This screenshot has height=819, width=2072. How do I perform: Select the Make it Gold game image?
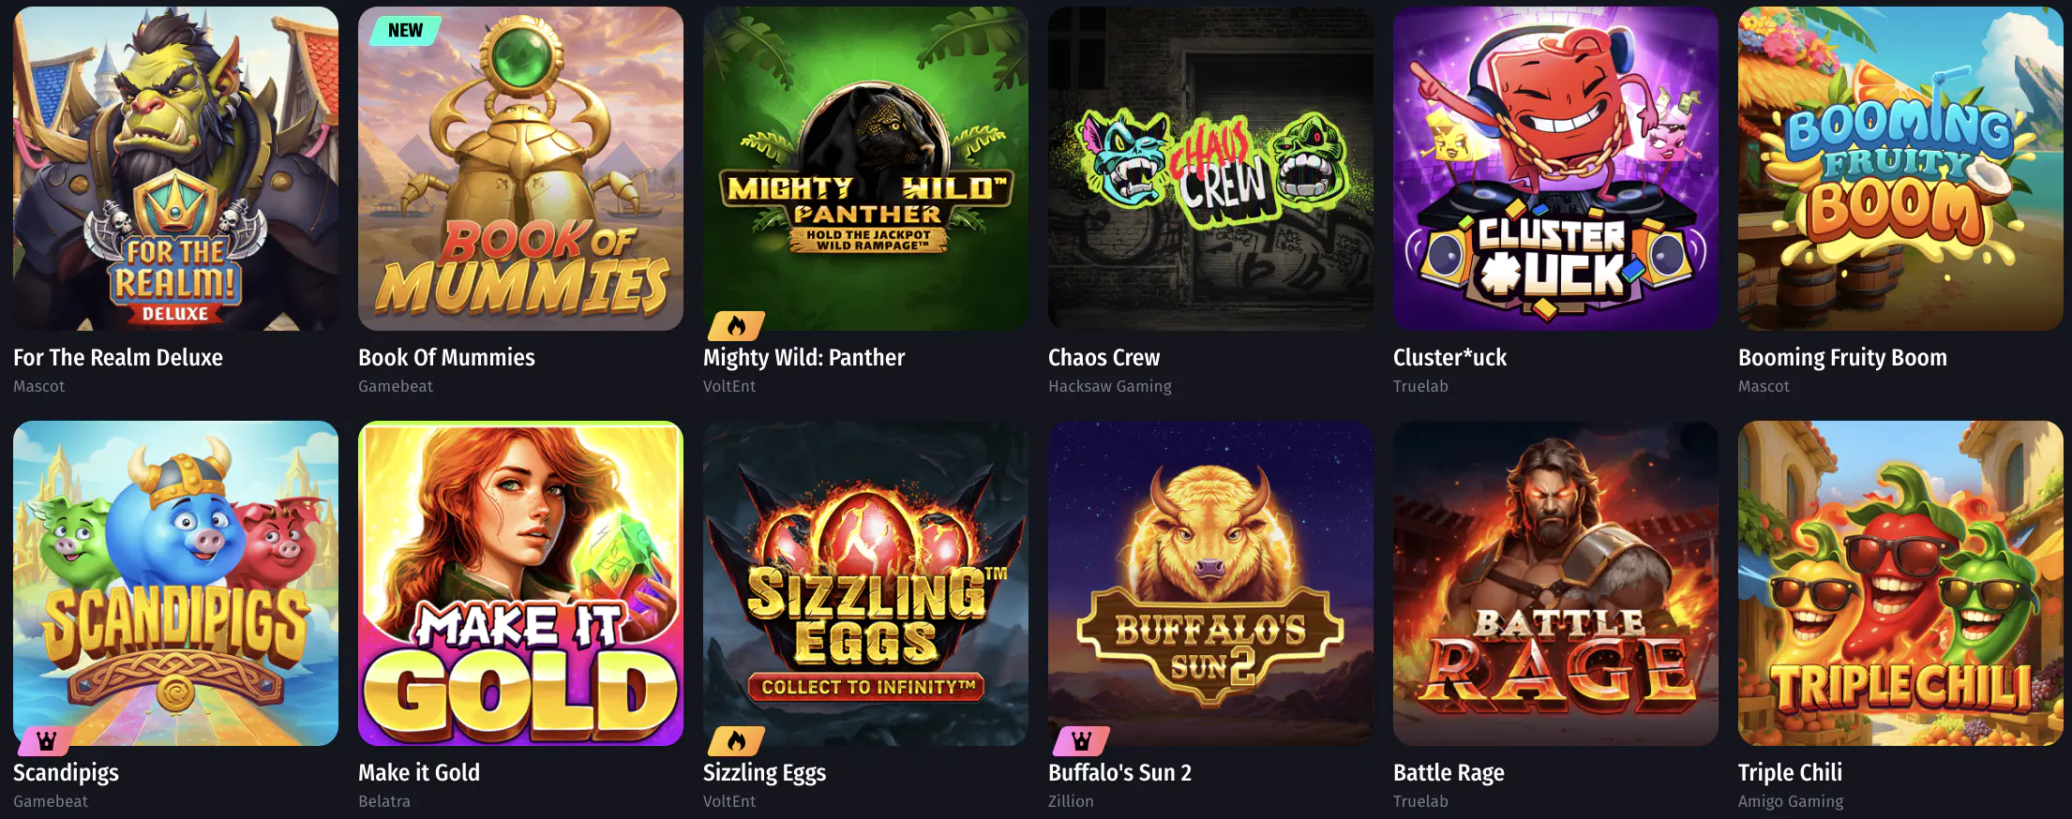point(520,583)
